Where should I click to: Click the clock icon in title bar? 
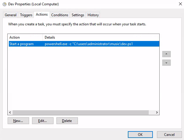tap(5, 4)
